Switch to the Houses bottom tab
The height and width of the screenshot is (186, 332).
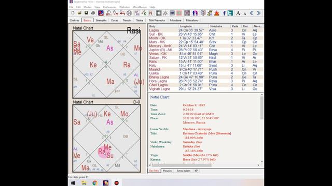[x=167, y=171]
